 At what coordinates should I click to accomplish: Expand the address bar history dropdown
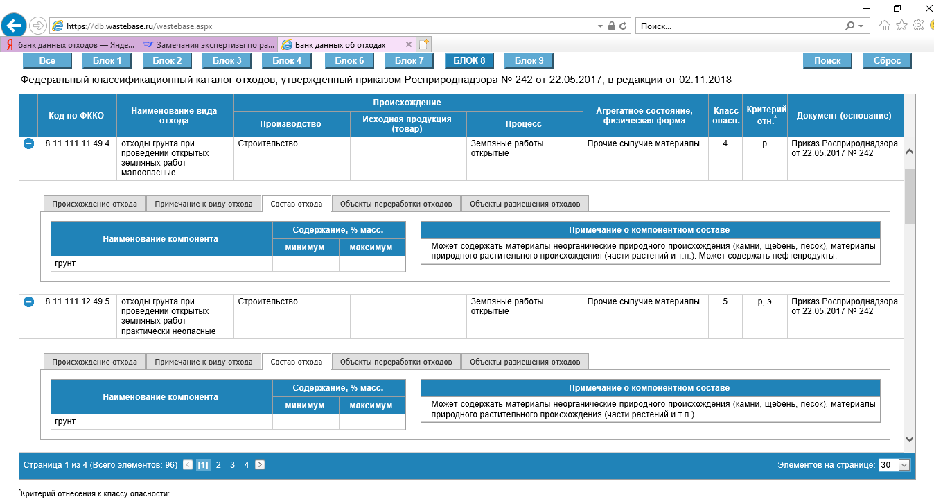pyautogui.click(x=600, y=26)
